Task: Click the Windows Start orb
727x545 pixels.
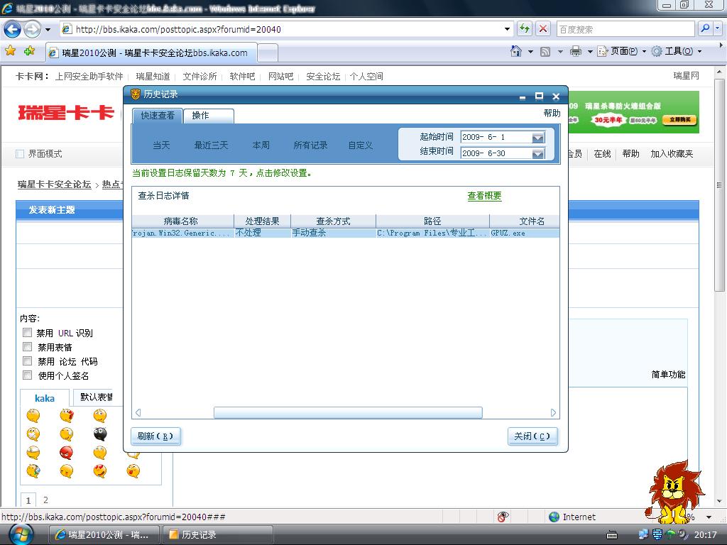Action: [21, 535]
